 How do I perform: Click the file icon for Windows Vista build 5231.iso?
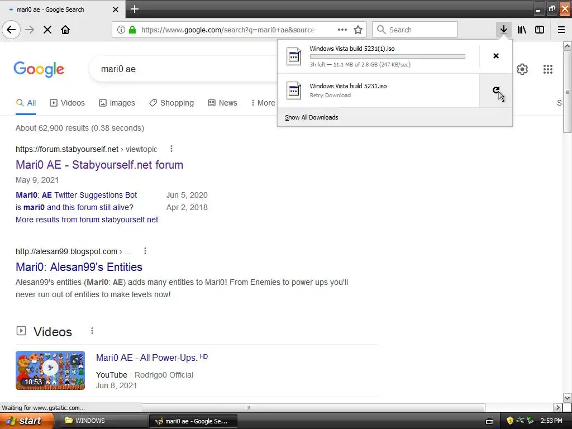click(294, 90)
